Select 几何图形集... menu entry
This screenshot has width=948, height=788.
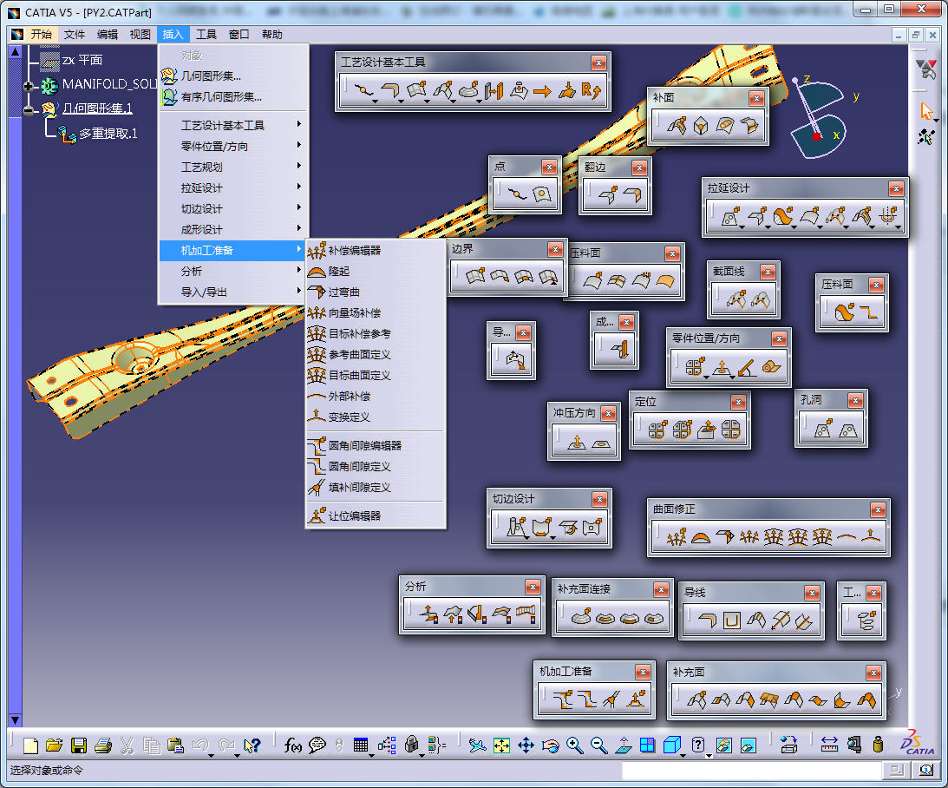233,76
